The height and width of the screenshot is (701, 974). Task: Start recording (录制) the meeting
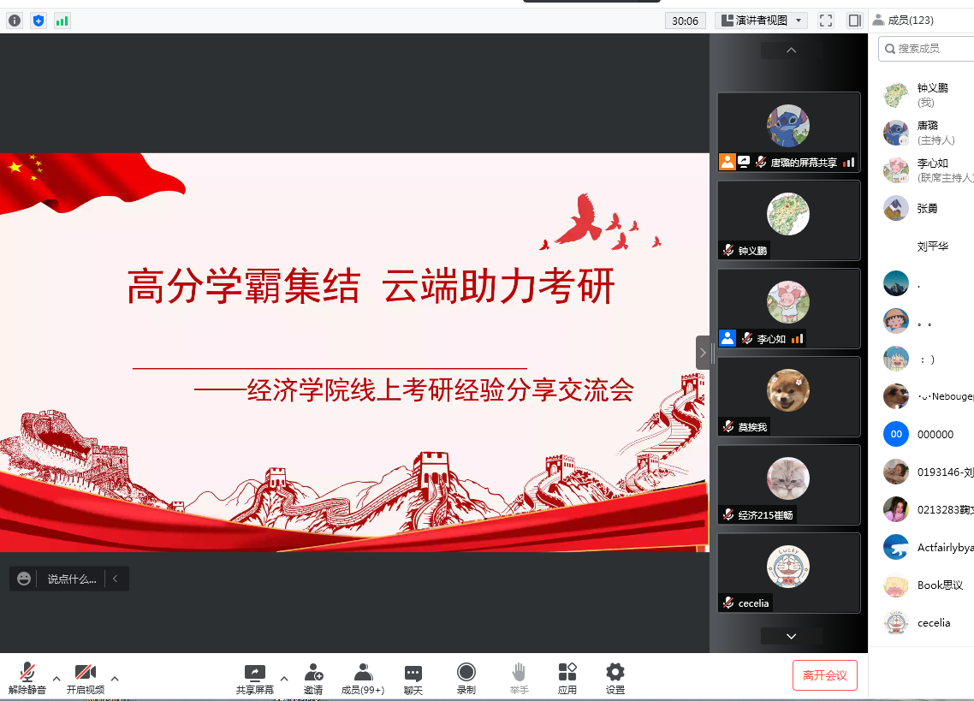pyautogui.click(x=466, y=679)
